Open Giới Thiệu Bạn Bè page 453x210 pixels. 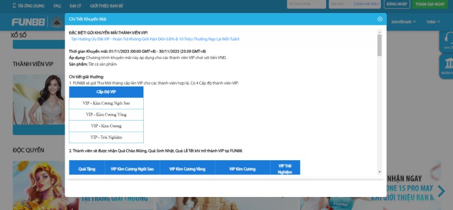(106, 6)
